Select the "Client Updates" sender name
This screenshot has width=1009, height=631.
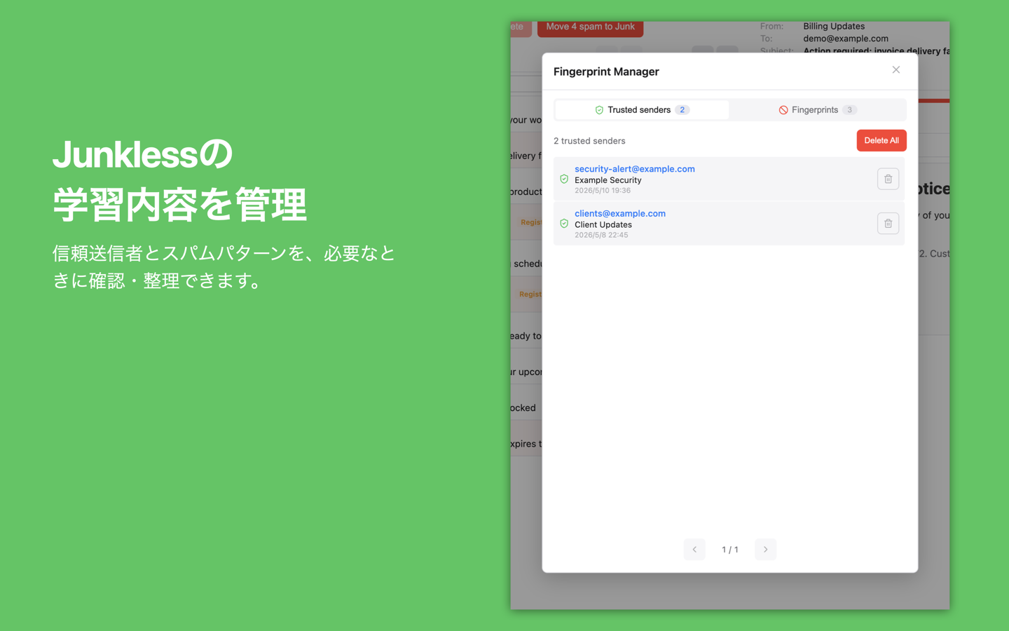coord(603,225)
